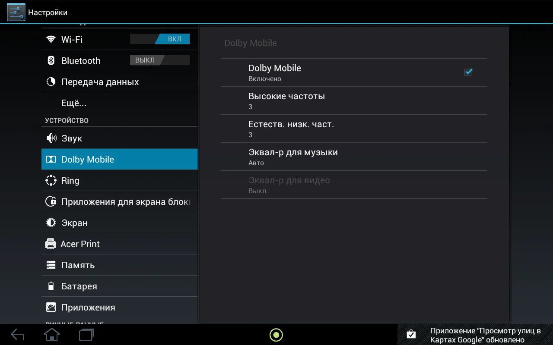Tap the УСТРОЙСТВО section header

pyautogui.click(x=67, y=120)
